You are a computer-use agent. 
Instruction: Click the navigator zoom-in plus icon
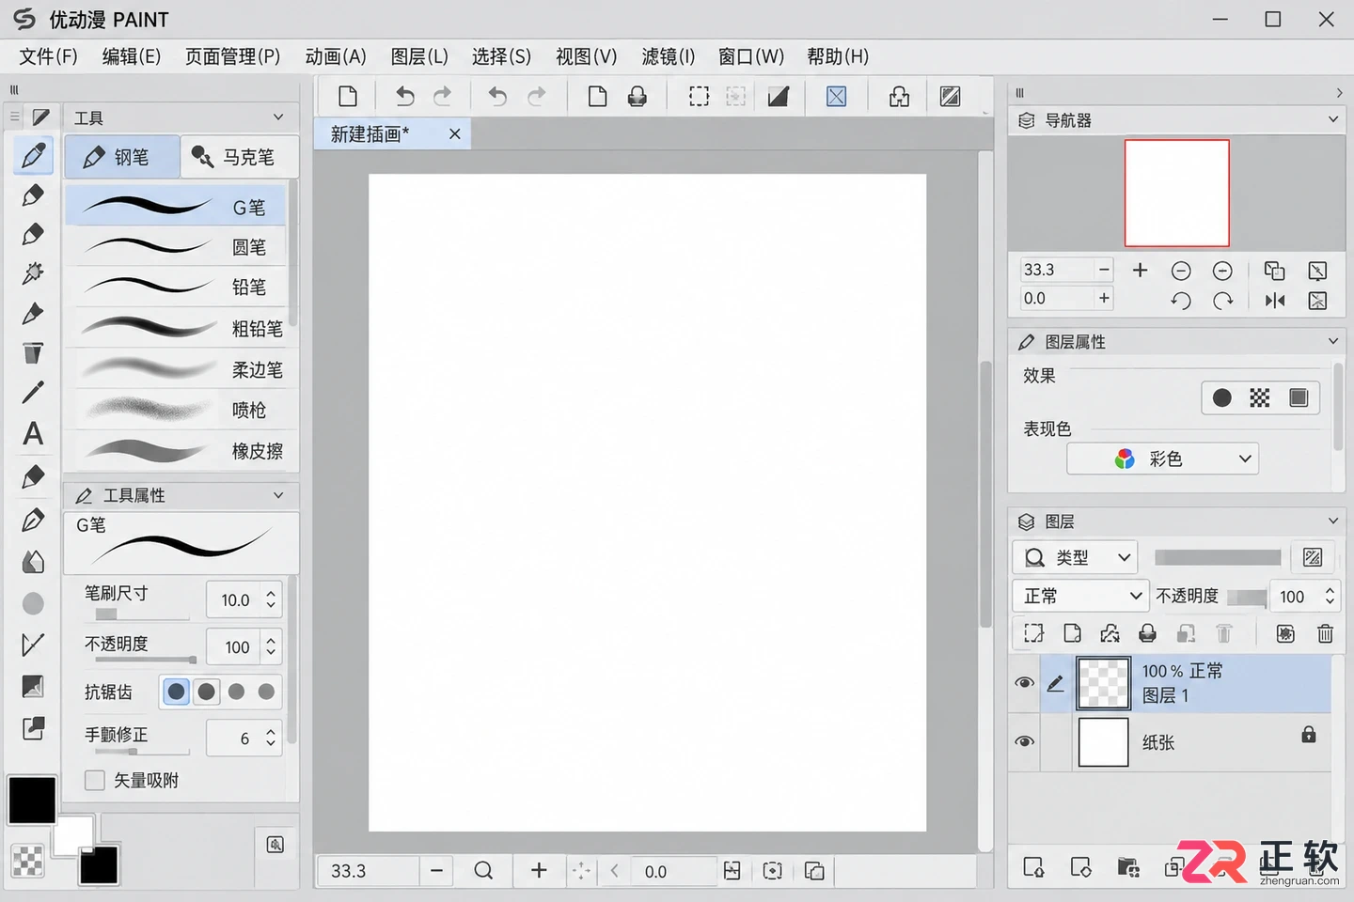click(x=1140, y=271)
